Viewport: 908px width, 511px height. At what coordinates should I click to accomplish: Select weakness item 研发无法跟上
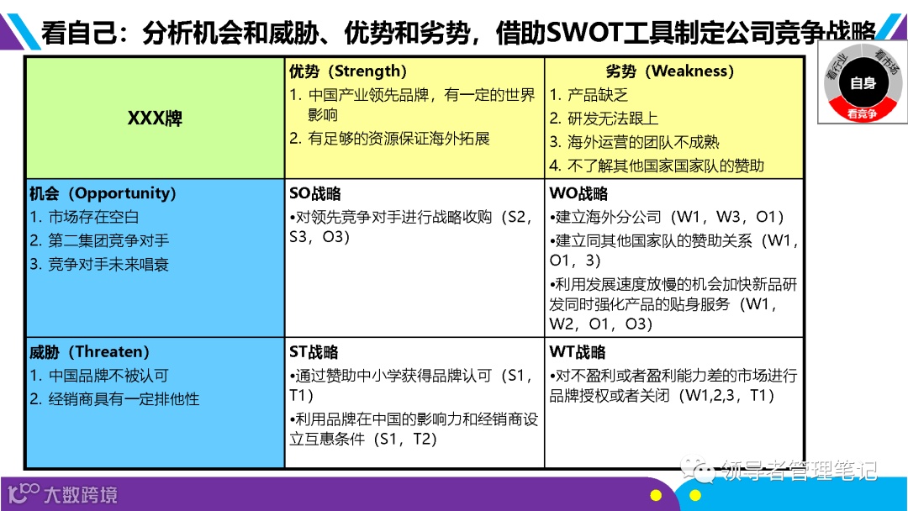pyautogui.click(x=604, y=119)
